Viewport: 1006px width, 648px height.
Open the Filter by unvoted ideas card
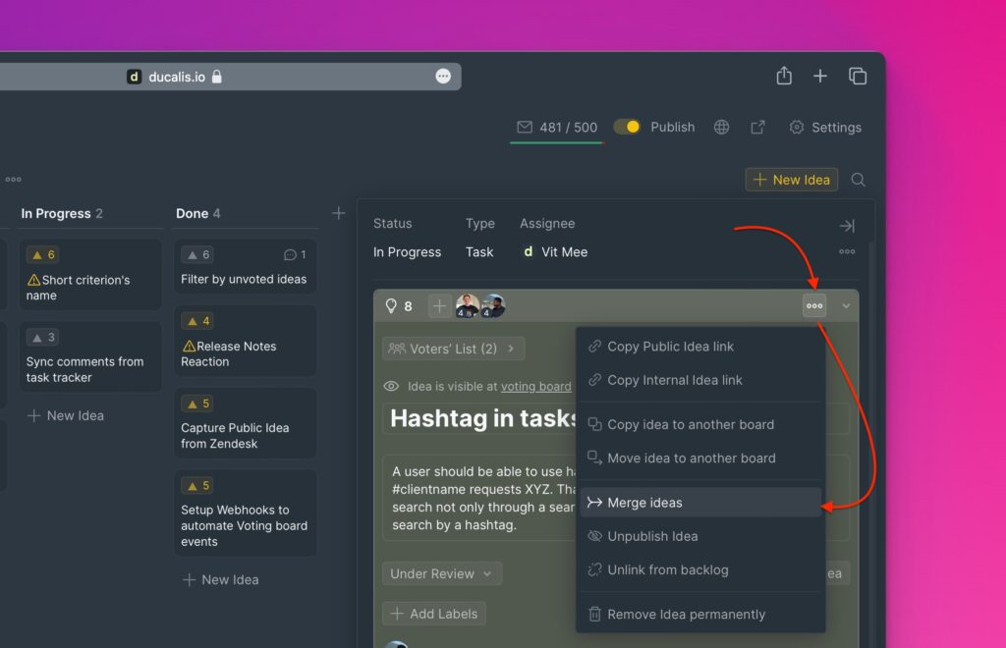click(x=245, y=267)
